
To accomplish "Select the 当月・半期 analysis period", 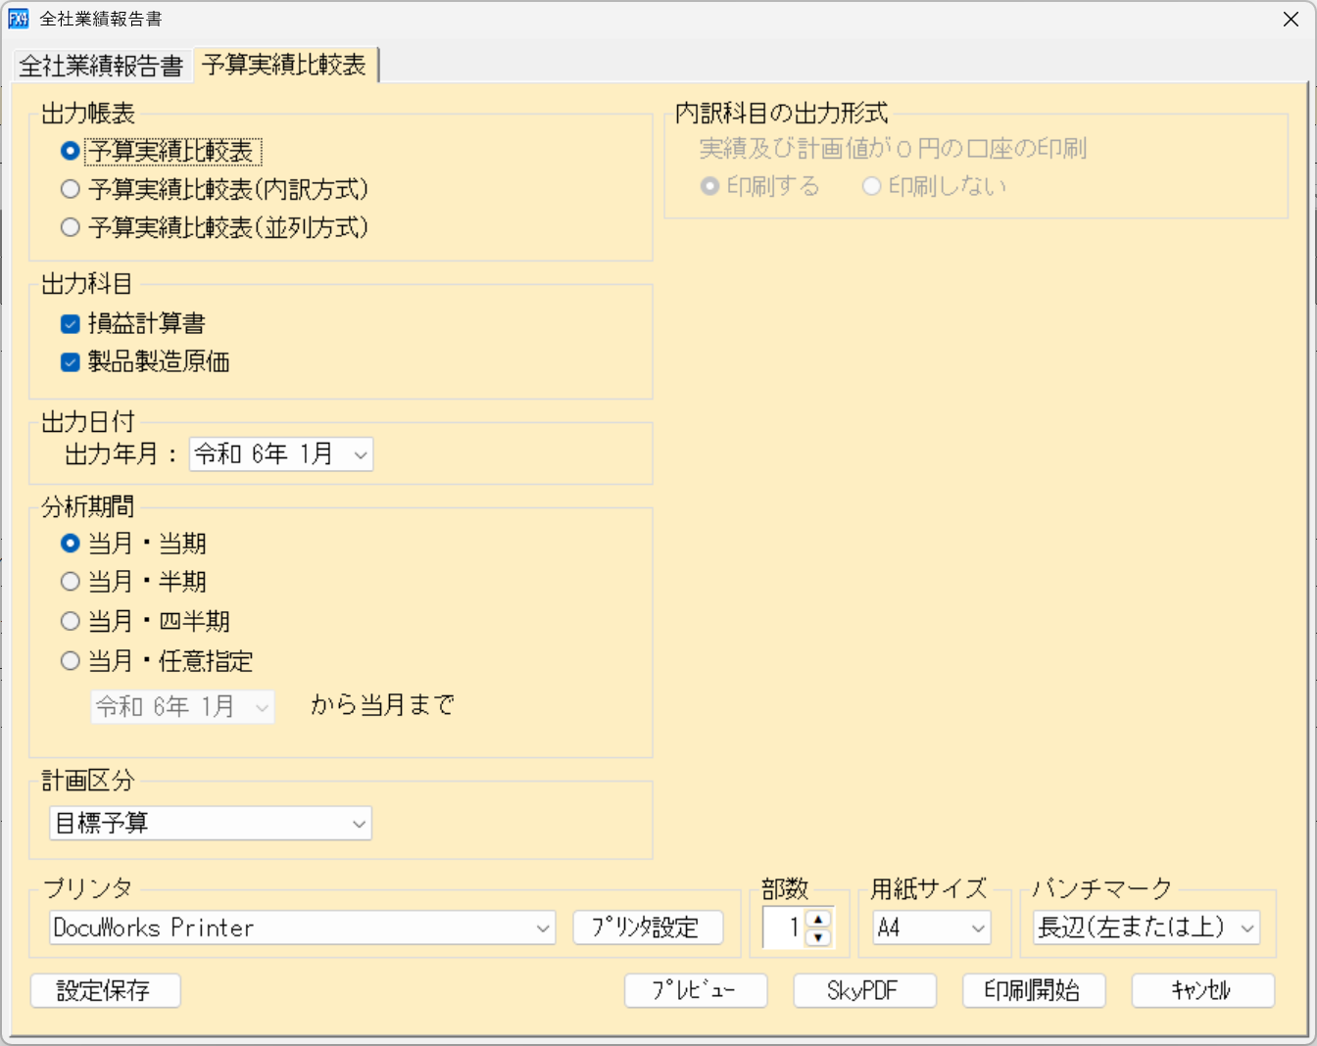I will click(70, 582).
